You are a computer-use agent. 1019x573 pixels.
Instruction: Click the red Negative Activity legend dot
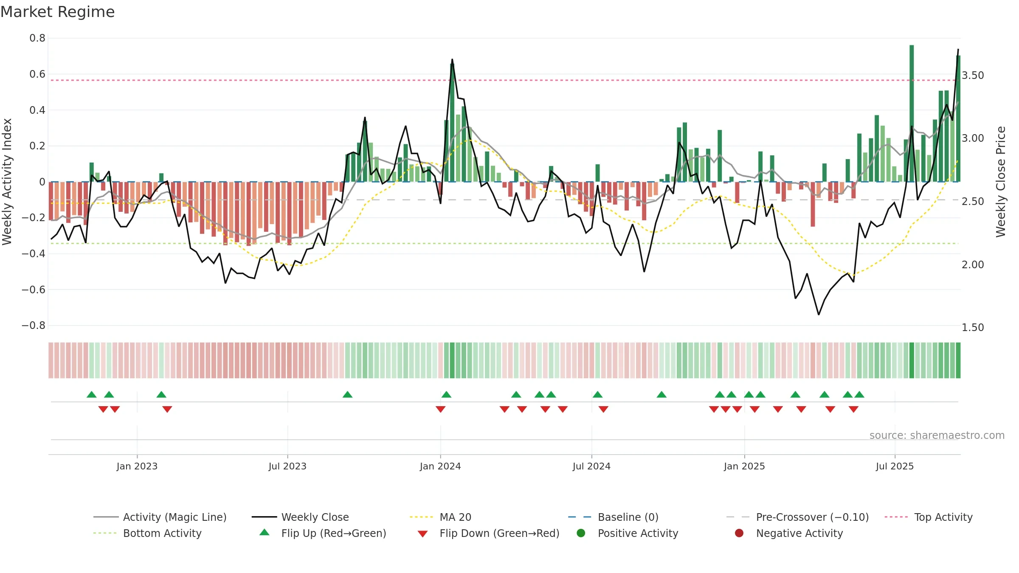(x=739, y=533)
